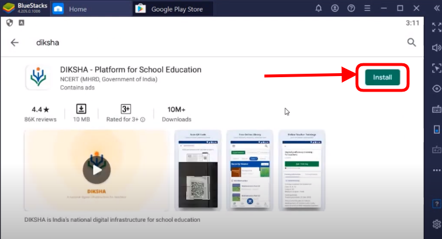Image resolution: width=442 pixels, height=239 pixels.
Task: Play the DIKSHA promo video
Action: point(97,170)
